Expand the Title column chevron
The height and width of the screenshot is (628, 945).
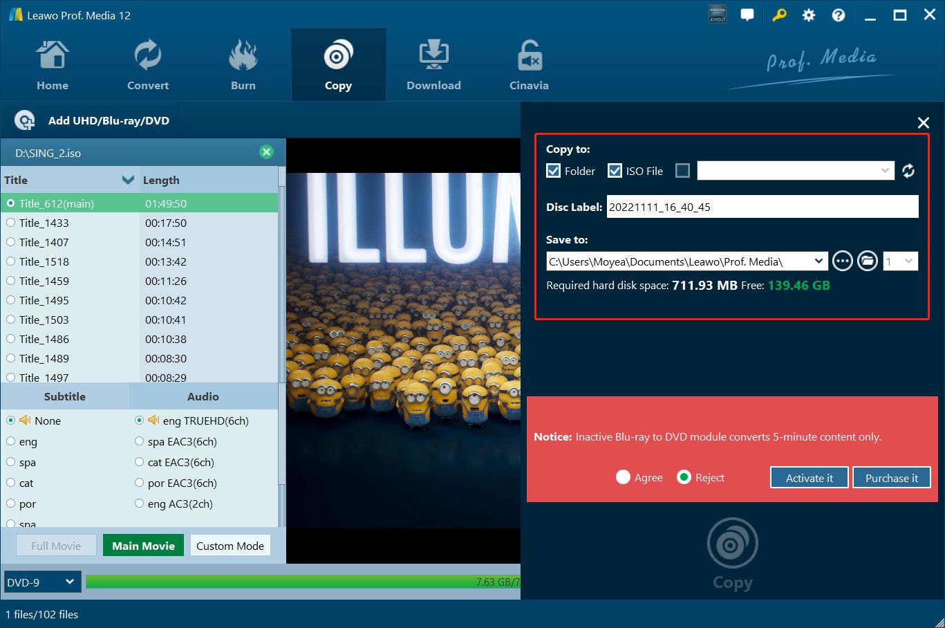[x=128, y=180]
